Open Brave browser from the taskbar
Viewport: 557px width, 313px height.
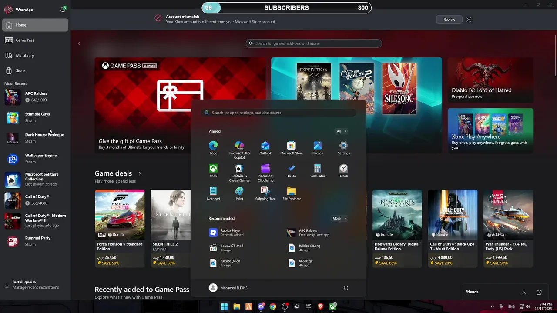[321, 306]
